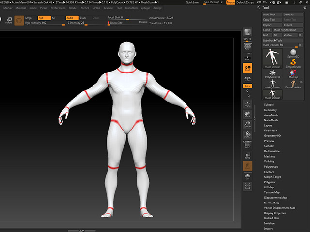Click the MatCap tool icon
Screen dimensions: 310x232
[x=293, y=74]
